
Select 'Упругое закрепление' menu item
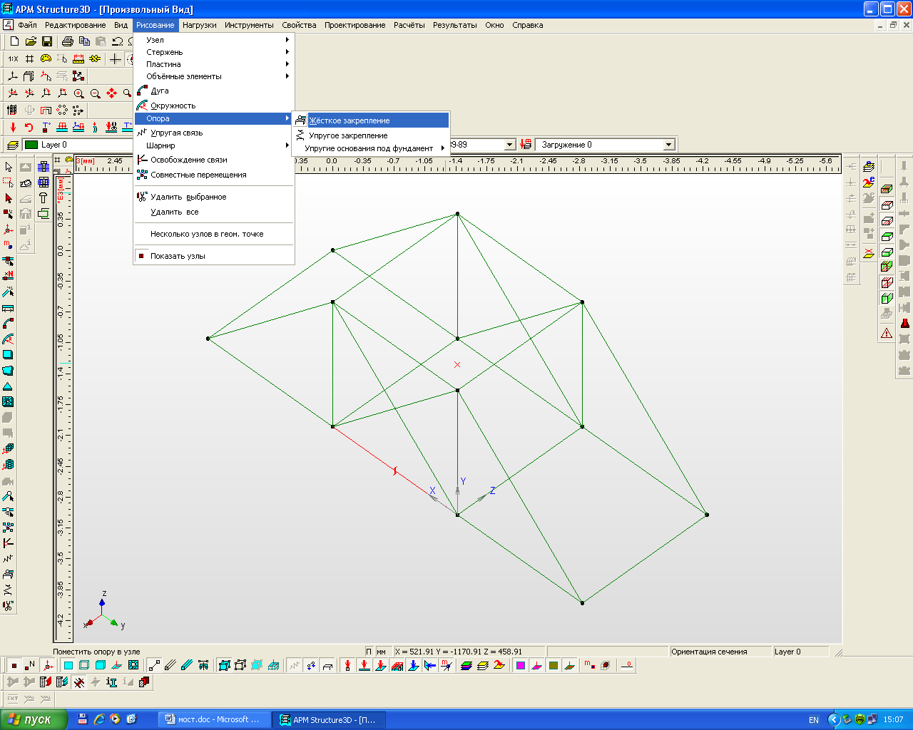[x=371, y=135]
